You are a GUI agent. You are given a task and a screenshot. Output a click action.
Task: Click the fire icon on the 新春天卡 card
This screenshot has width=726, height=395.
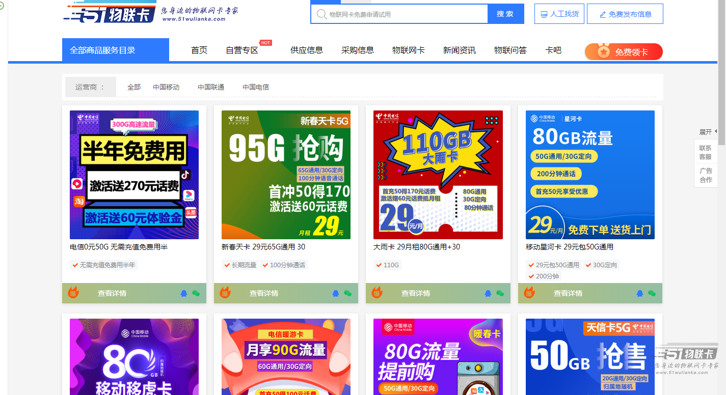(225, 293)
